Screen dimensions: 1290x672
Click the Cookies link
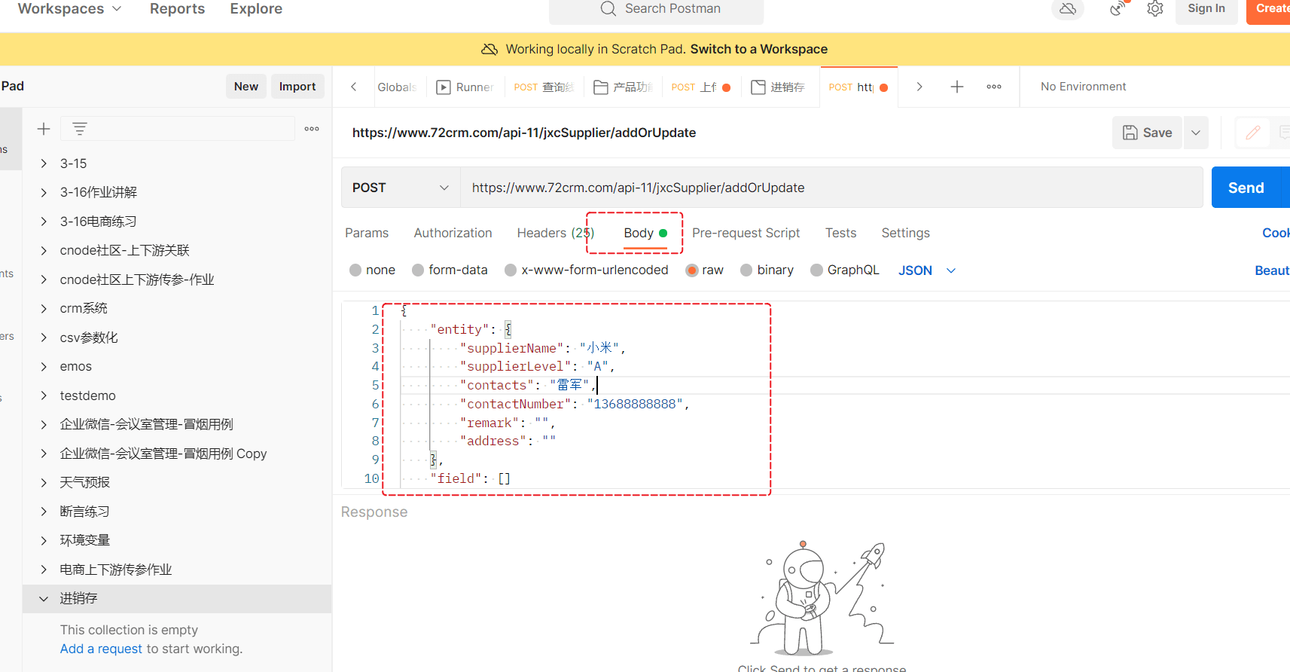coord(1276,233)
